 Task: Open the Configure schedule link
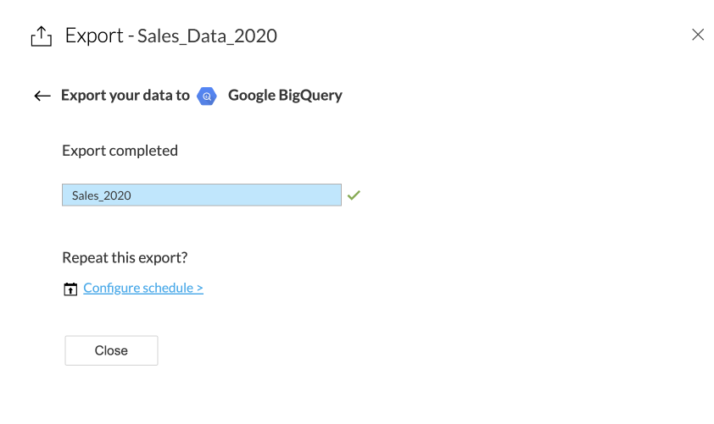tap(142, 288)
